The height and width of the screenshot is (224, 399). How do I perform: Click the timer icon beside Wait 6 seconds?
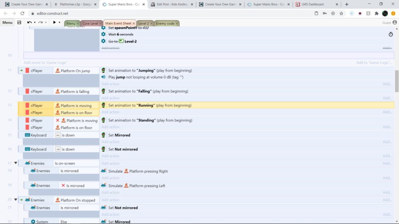[390, 34]
